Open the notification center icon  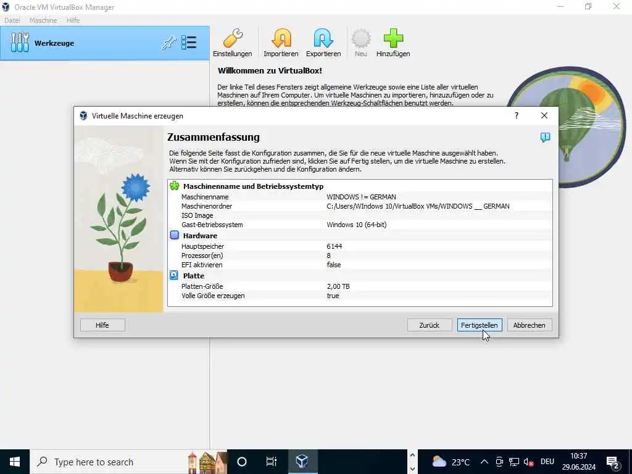[x=613, y=462]
